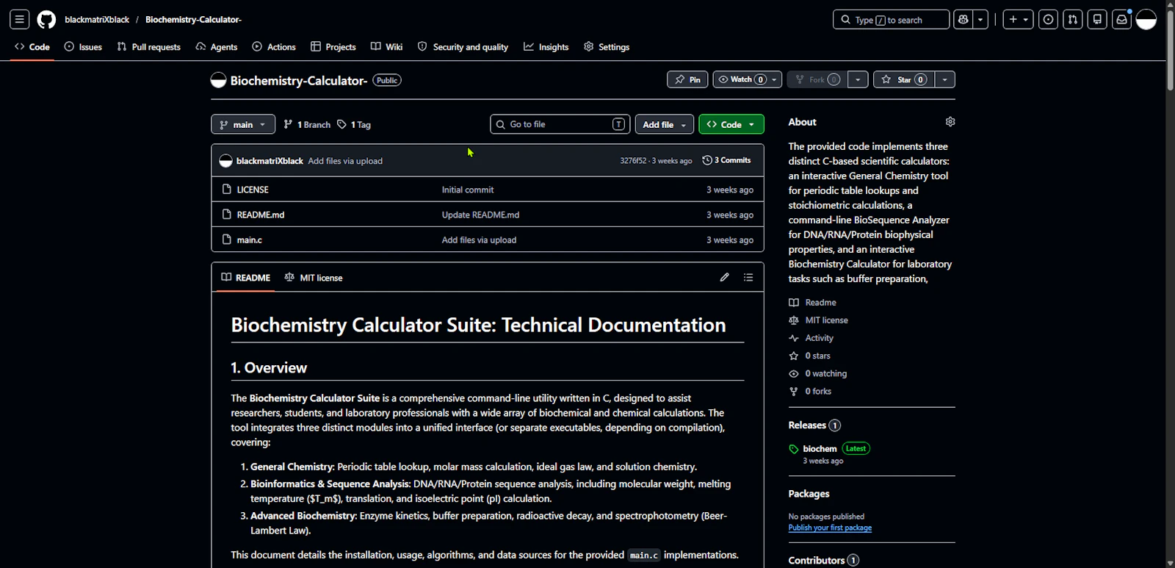
Task: Open the Add file dropdown
Action: pyautogui.click(x=664, y=124)
